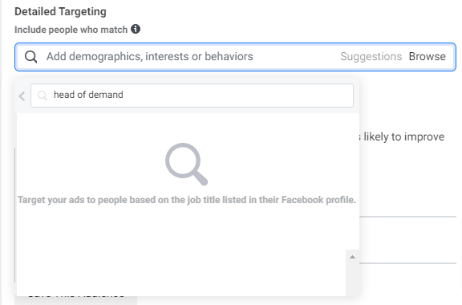Click the Include people who match label

[71, 30]
